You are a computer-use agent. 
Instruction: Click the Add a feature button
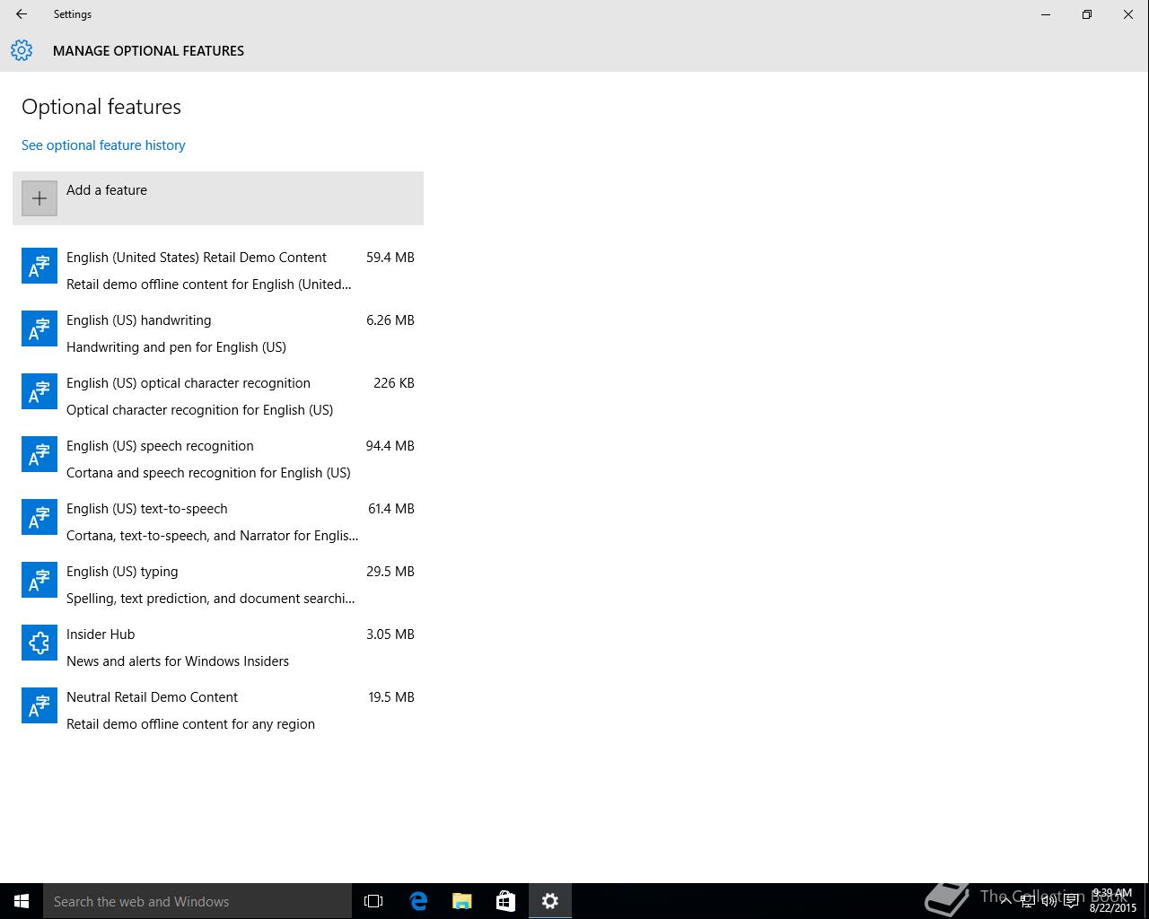click(218, 198)
